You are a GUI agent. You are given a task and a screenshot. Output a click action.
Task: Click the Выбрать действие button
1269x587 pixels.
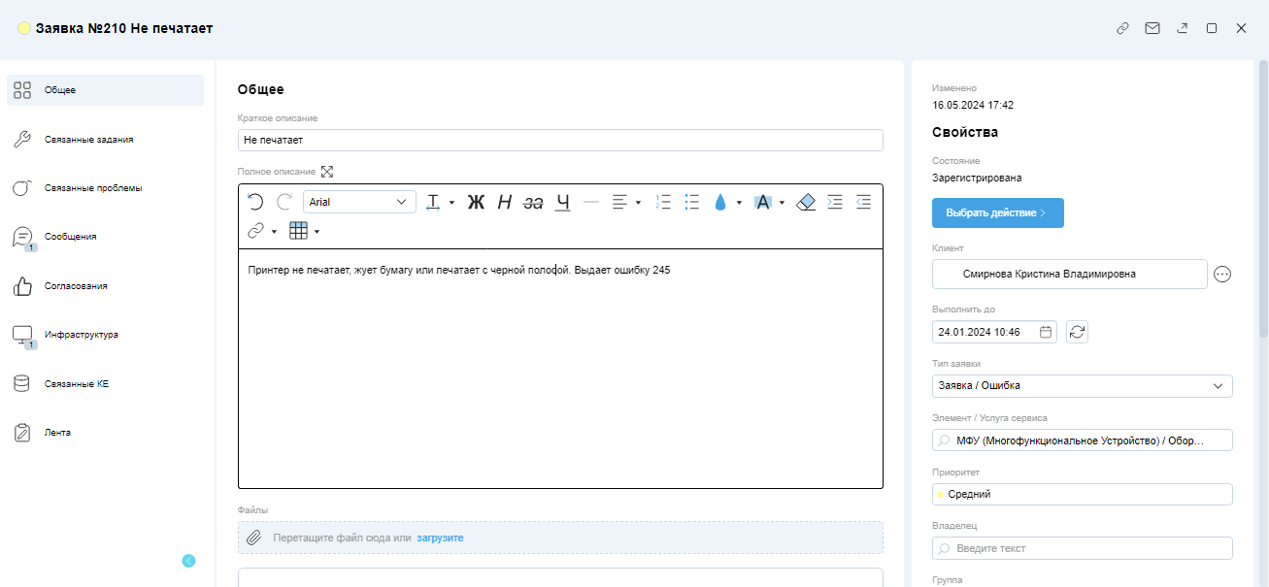click(997, 212)
